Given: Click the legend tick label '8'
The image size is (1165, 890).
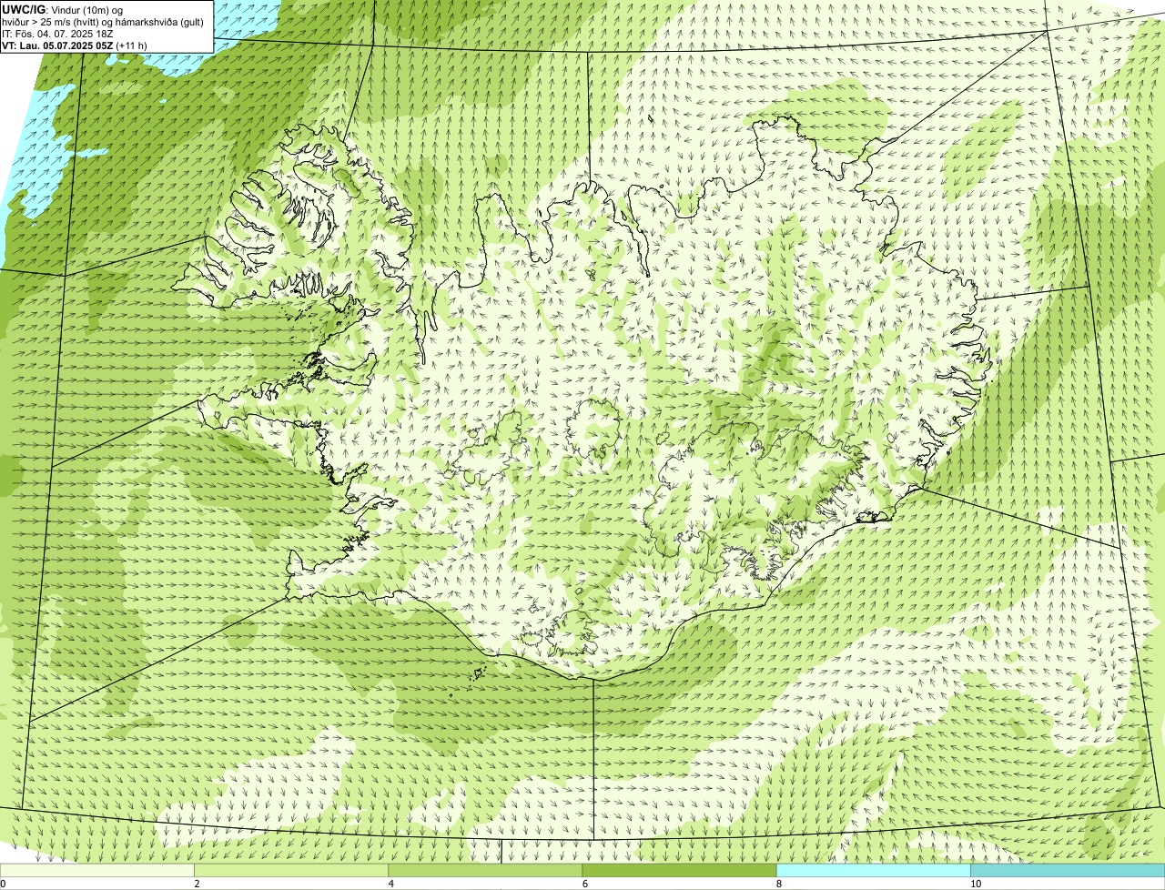Looking at the screenshot, I should point(779,884).
